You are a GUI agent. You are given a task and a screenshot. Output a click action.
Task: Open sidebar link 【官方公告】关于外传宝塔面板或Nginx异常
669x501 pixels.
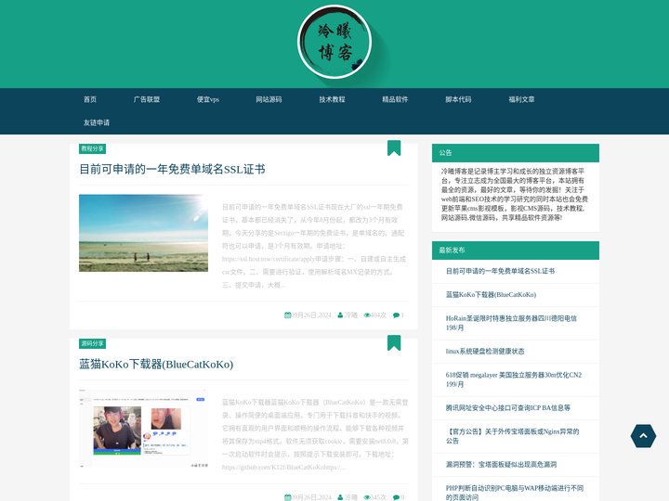(512, 436)
